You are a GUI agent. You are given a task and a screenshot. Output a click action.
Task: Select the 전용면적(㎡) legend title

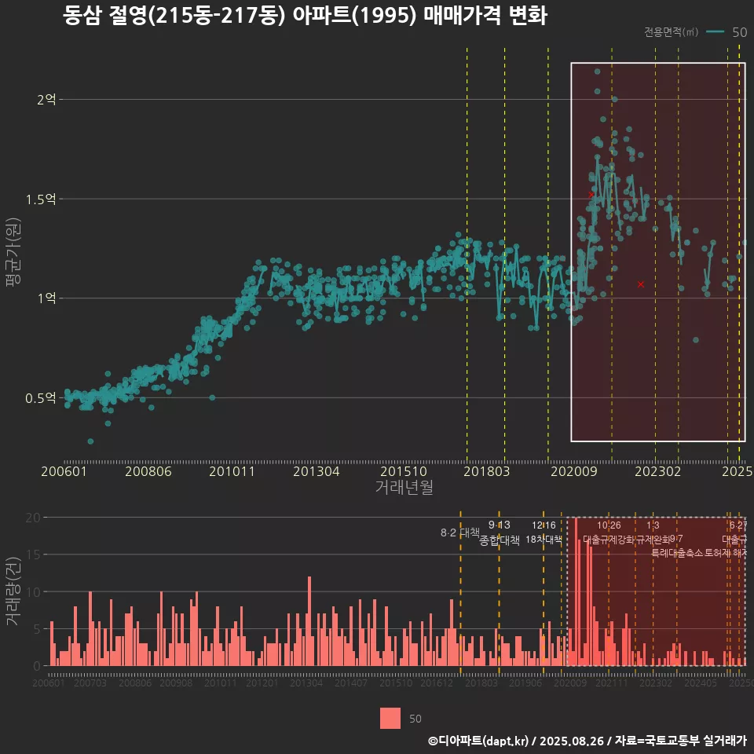point(671,31)
